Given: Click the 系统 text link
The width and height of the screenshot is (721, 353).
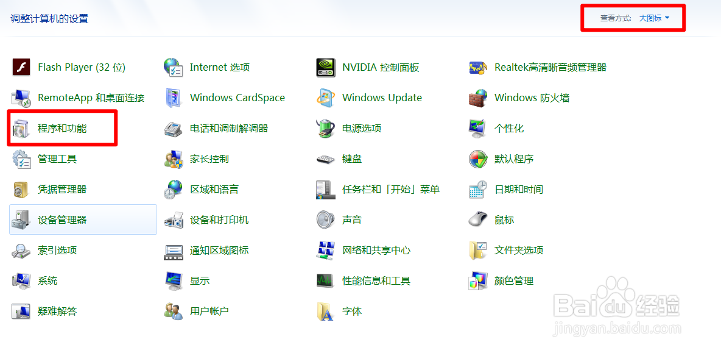Looking at the screenshot, I should click(x=47, y=280).
